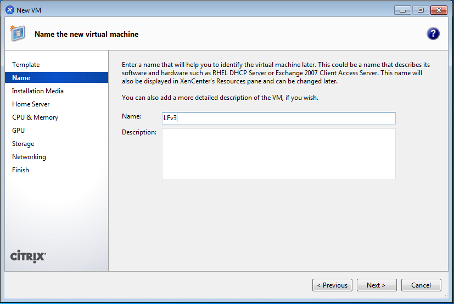Go to the Storage step
Viewport: 454px width, 304px height.
23,144
